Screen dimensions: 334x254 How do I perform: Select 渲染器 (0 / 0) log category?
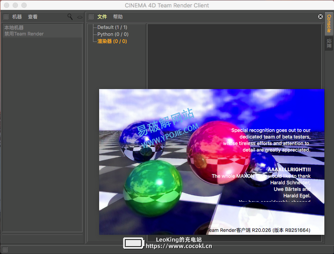(112, 41)
